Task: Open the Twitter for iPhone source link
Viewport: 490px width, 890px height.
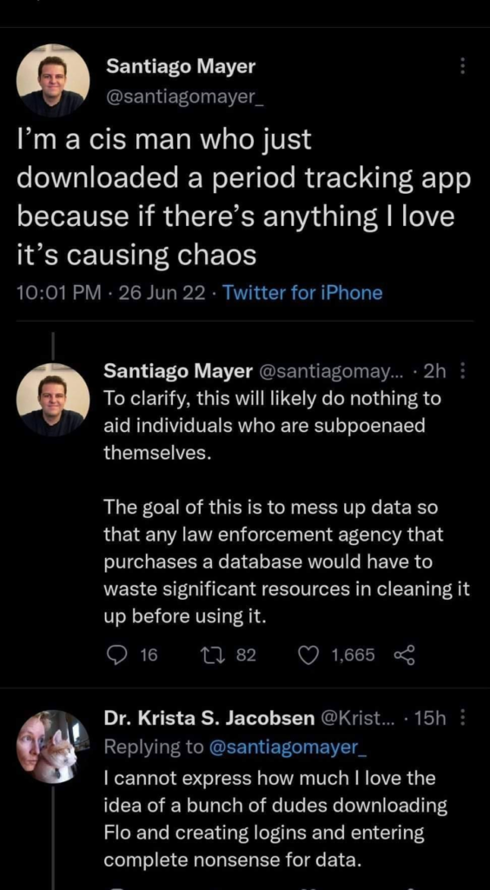Action: pos(303,293)
